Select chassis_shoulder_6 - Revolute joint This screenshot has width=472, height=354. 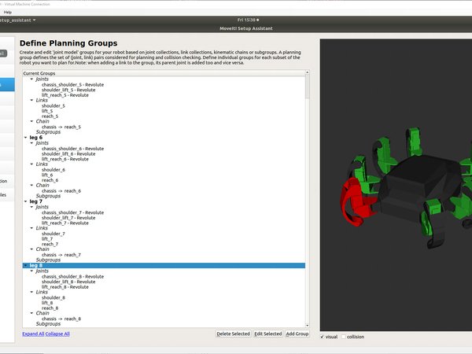(x=72, y=149)
